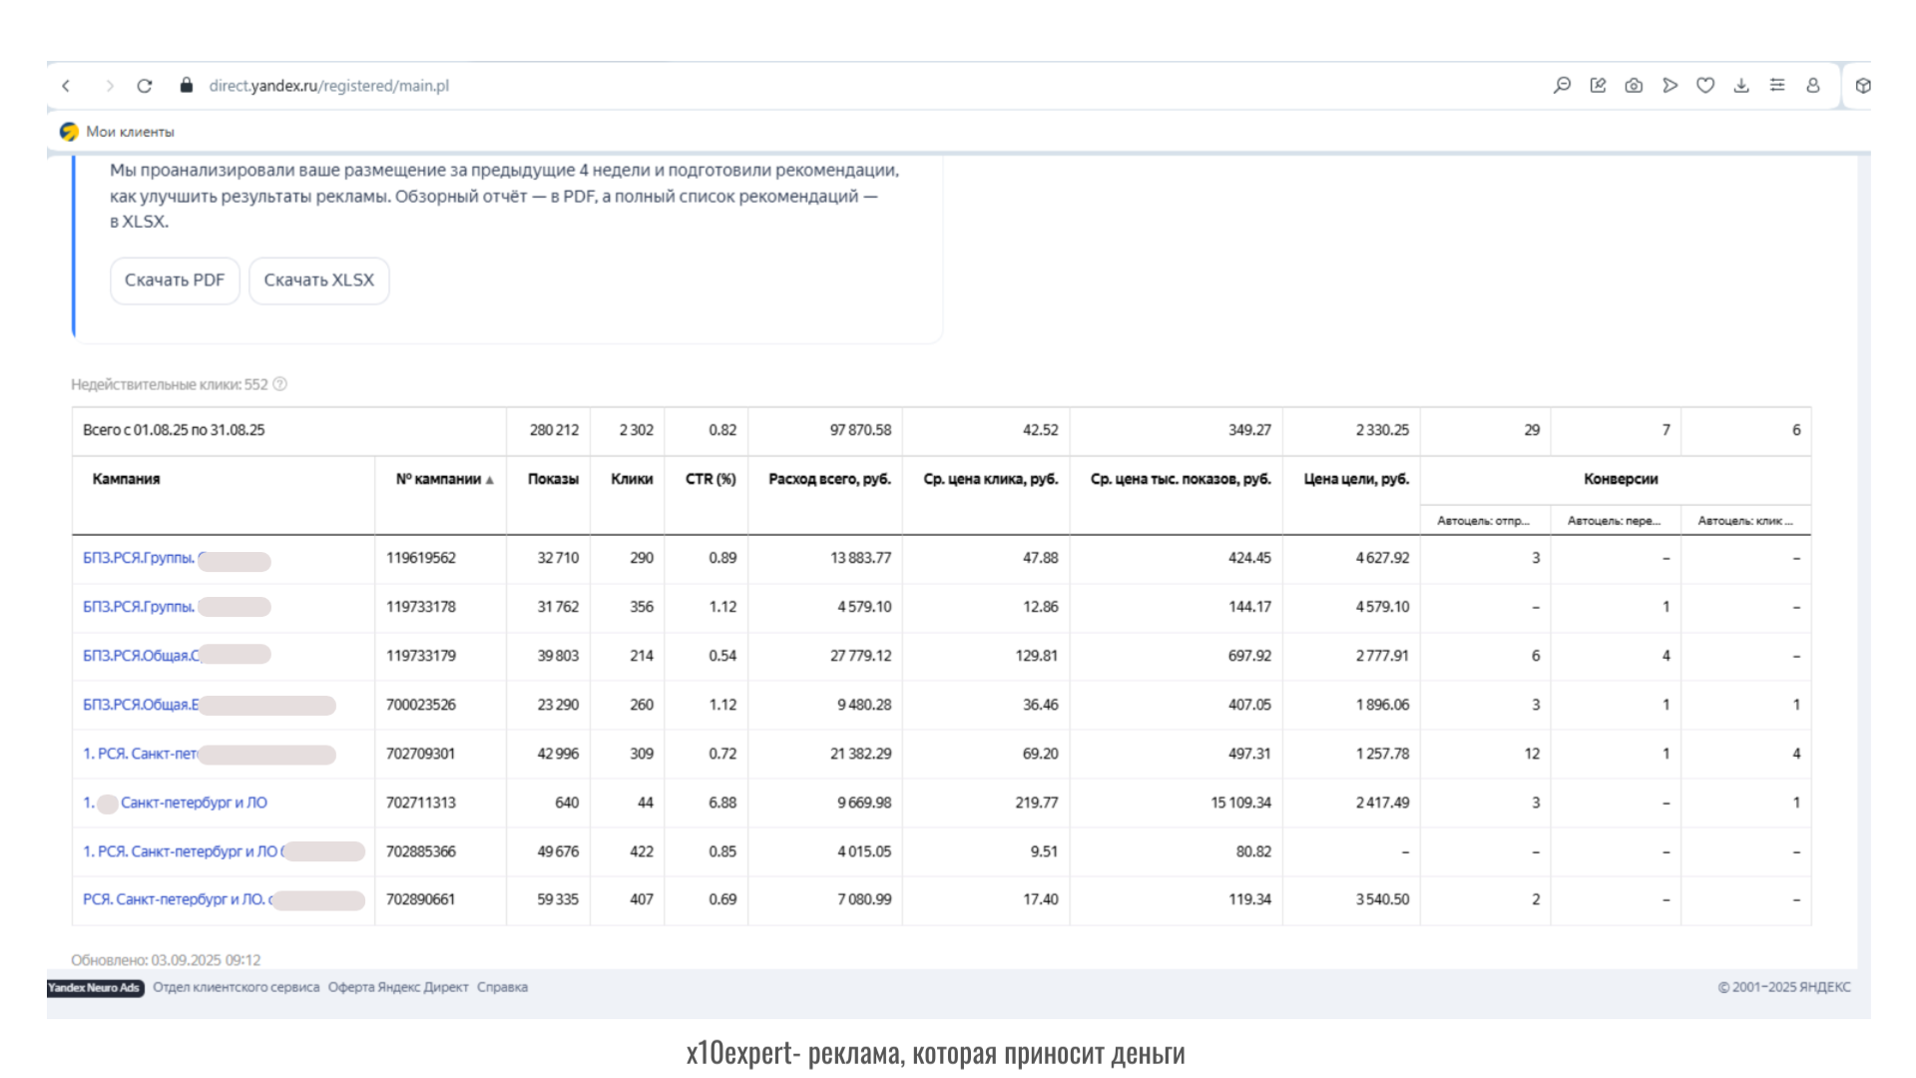
Task: Click the Расход всего, руб. column header
Action: [829, 479]
